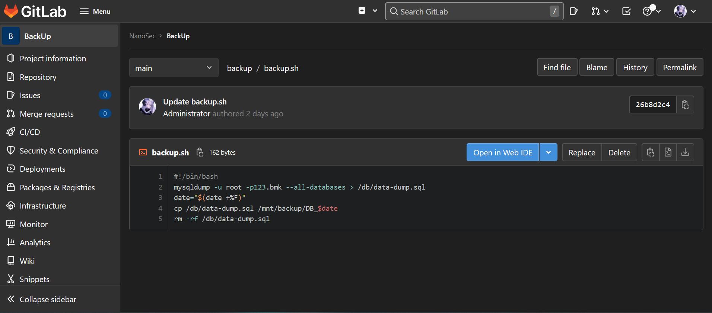
Task: Click the CI/CD rocket icon
Action: (x=11, y=132)
